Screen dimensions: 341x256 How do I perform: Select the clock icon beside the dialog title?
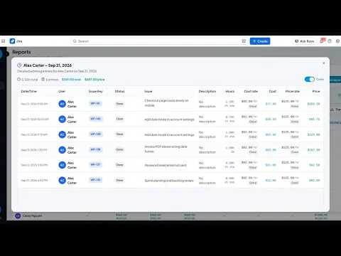pos(19,65)
